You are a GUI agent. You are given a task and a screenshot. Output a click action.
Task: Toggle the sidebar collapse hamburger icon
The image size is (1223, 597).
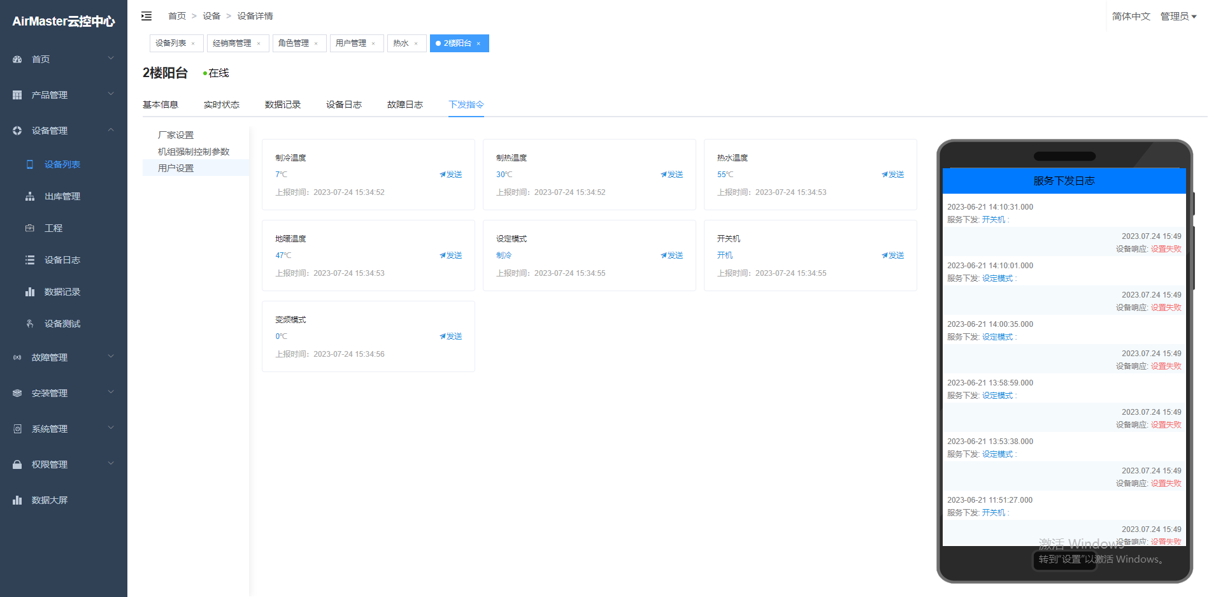(147, 16)
